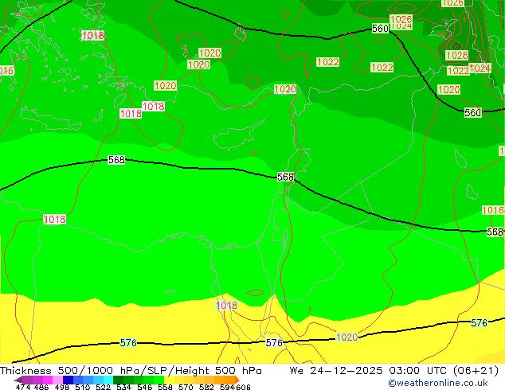The image size is (505, 390).
Task: Open the weatheronline.co.uk credit link
Action: click(438, 383)
